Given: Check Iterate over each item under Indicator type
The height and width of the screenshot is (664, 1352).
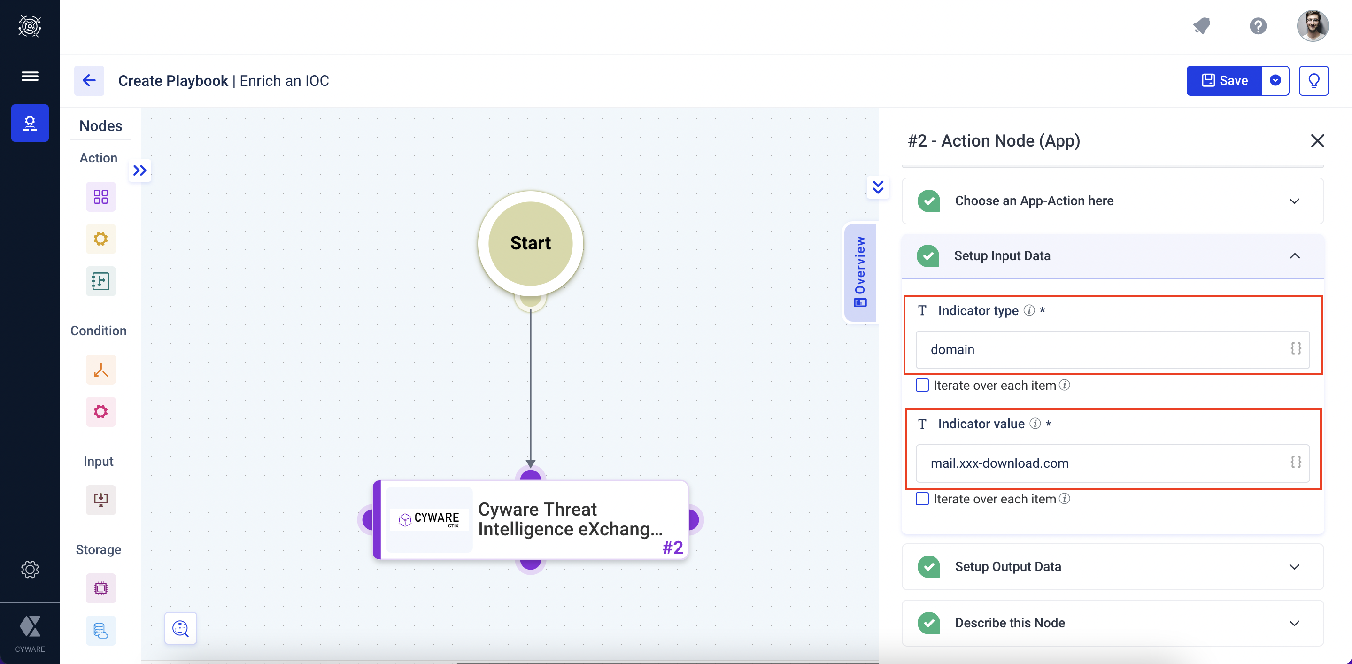Looking at the screenshot, I should point(922,385).
